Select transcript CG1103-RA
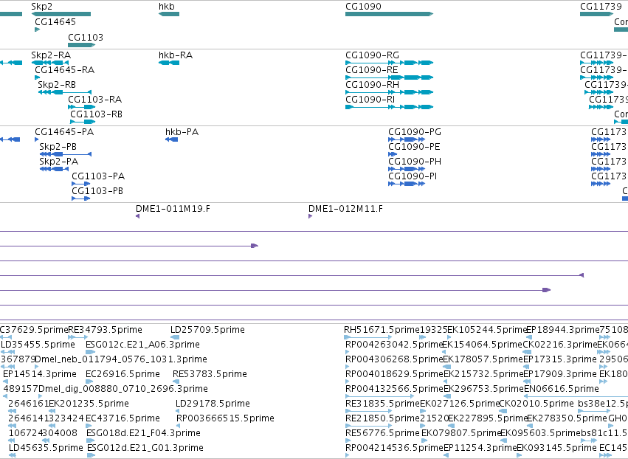 coord(82,107)
